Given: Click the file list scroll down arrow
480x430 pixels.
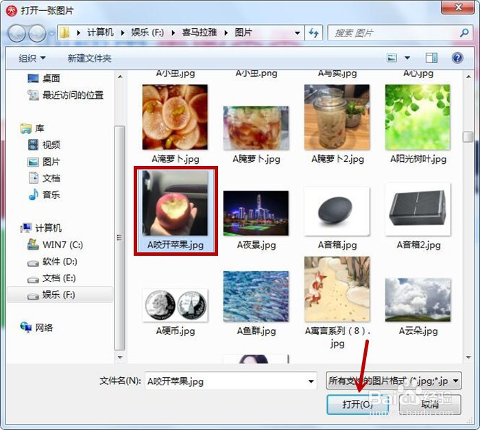Looking at the screenshot, I should point(468,357).
